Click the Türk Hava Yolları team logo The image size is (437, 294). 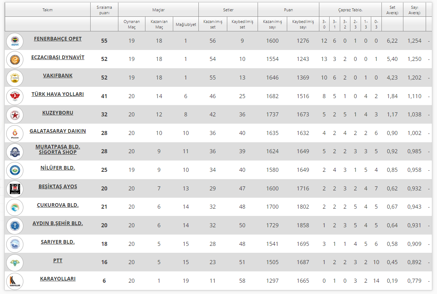(x=15, y=96)
